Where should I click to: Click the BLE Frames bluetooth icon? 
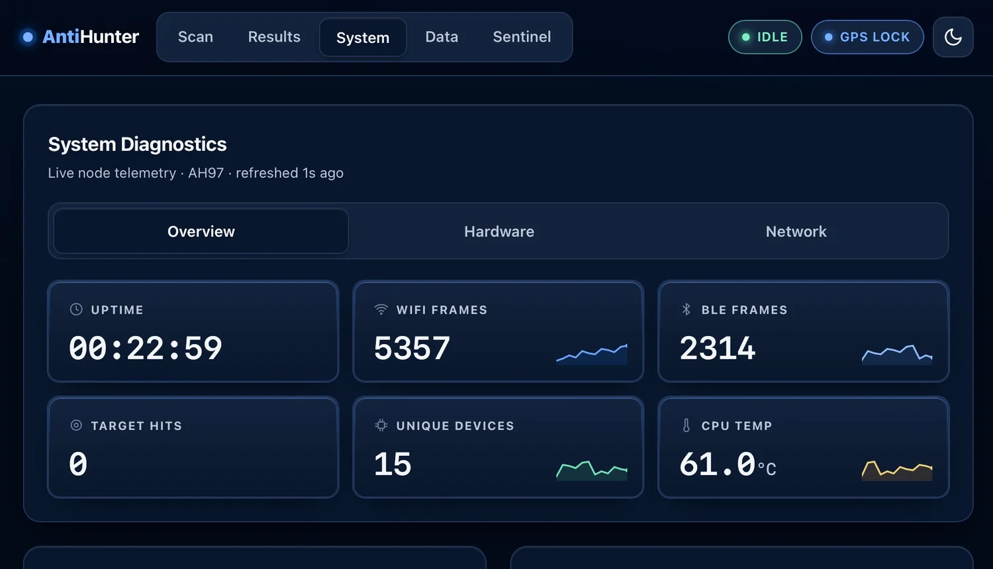(x=686, y=309)
